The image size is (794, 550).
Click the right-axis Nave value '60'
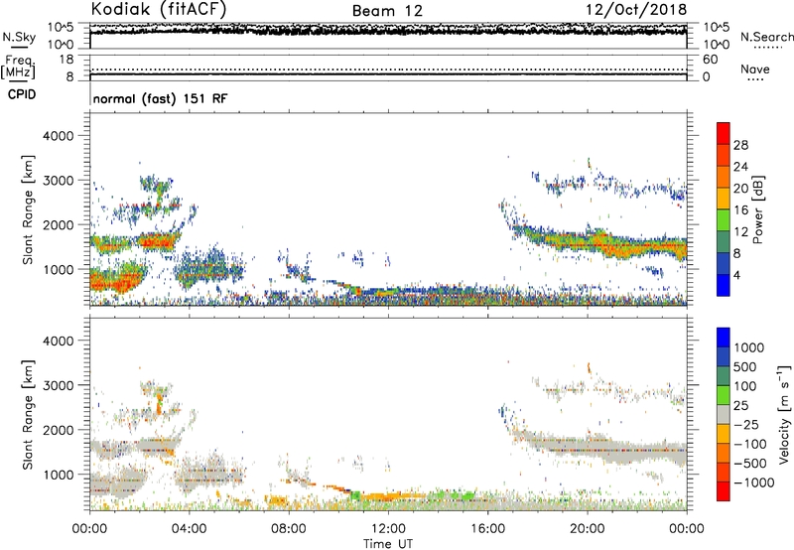710,60
